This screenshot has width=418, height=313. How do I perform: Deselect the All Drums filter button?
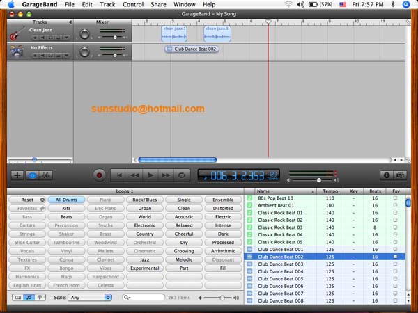66,200
